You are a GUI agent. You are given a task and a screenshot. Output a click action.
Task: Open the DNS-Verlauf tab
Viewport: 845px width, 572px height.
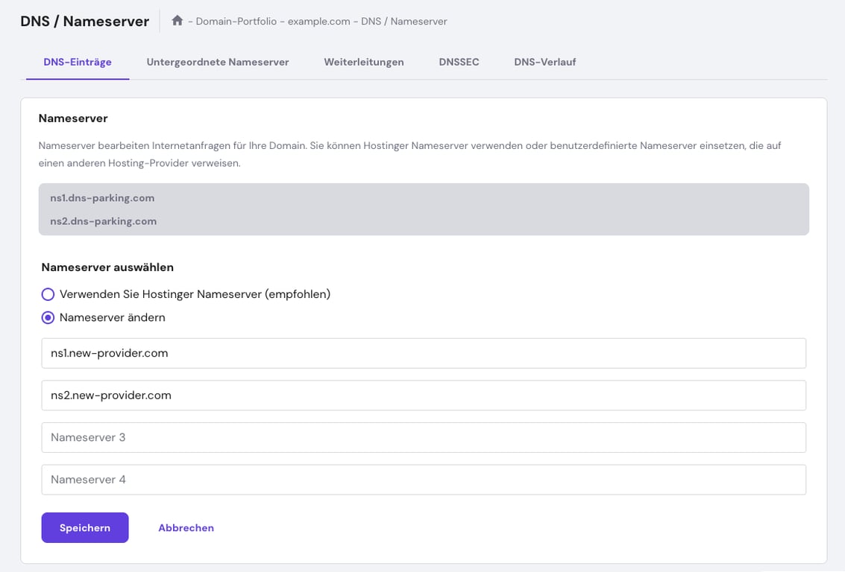(x=544, y=62)
